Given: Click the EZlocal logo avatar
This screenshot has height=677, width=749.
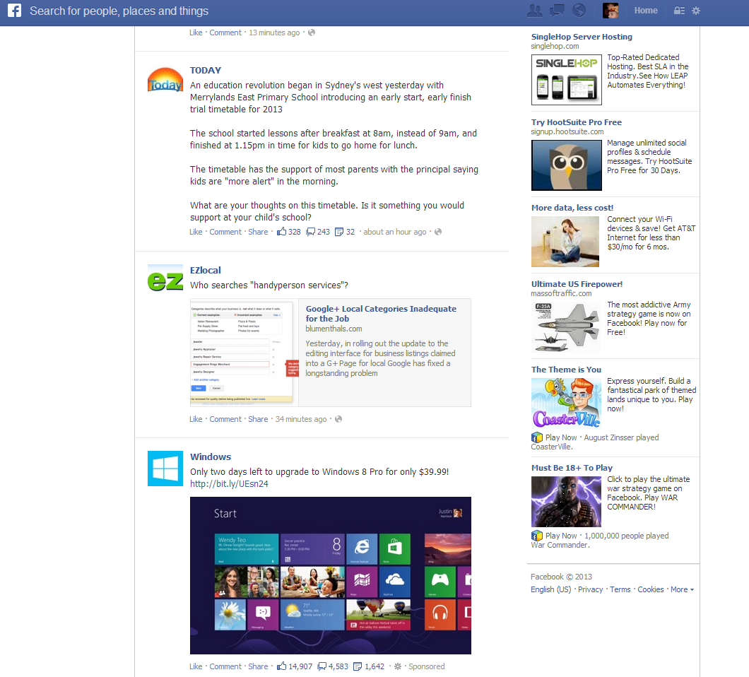Looking at the screenshot, I should (165, 278).
